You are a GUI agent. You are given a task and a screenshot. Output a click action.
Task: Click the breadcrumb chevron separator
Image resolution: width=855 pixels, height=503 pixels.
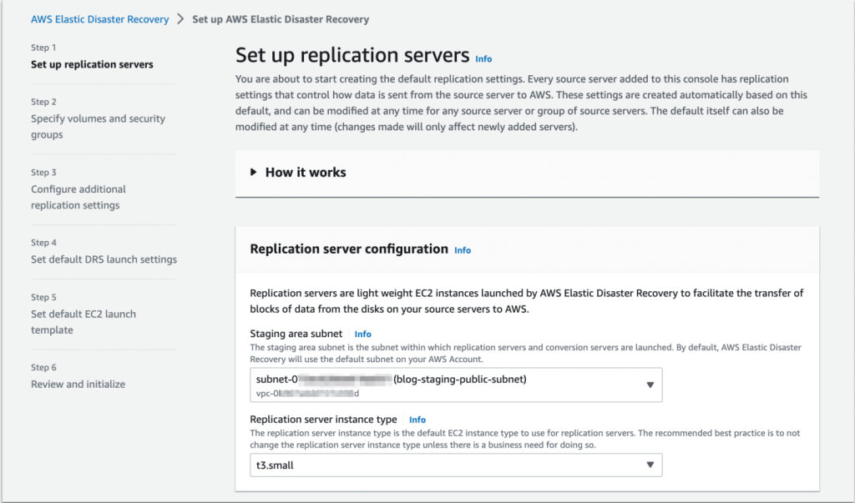point(180,20)
